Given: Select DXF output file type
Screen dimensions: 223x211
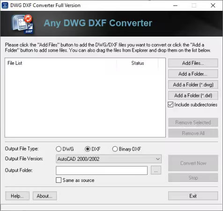Looking at the screenshot, I should point(88,149).
